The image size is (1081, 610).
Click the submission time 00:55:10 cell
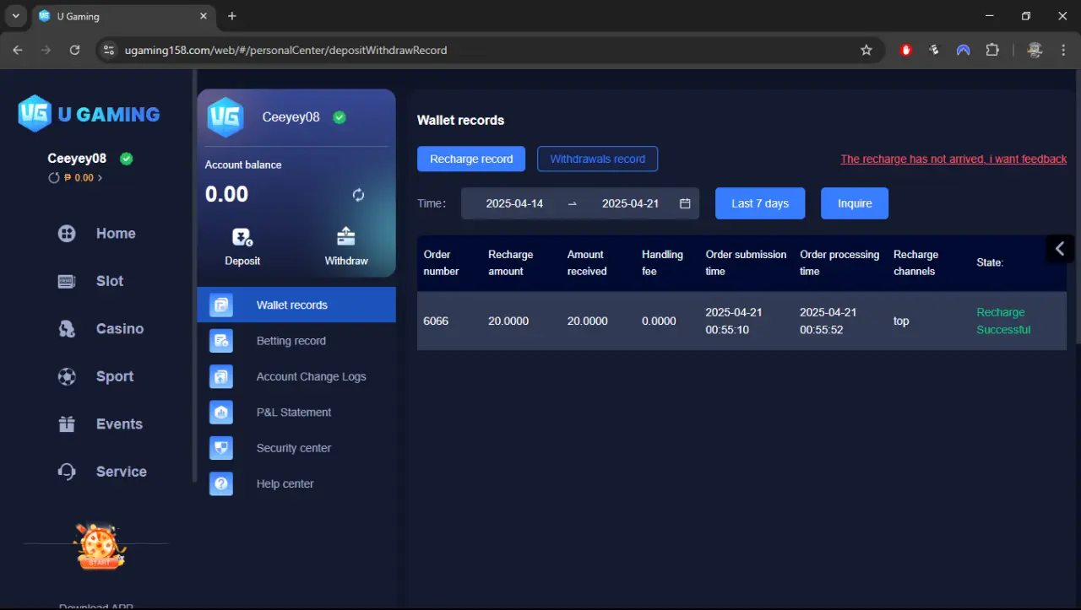tap(734, 321)
